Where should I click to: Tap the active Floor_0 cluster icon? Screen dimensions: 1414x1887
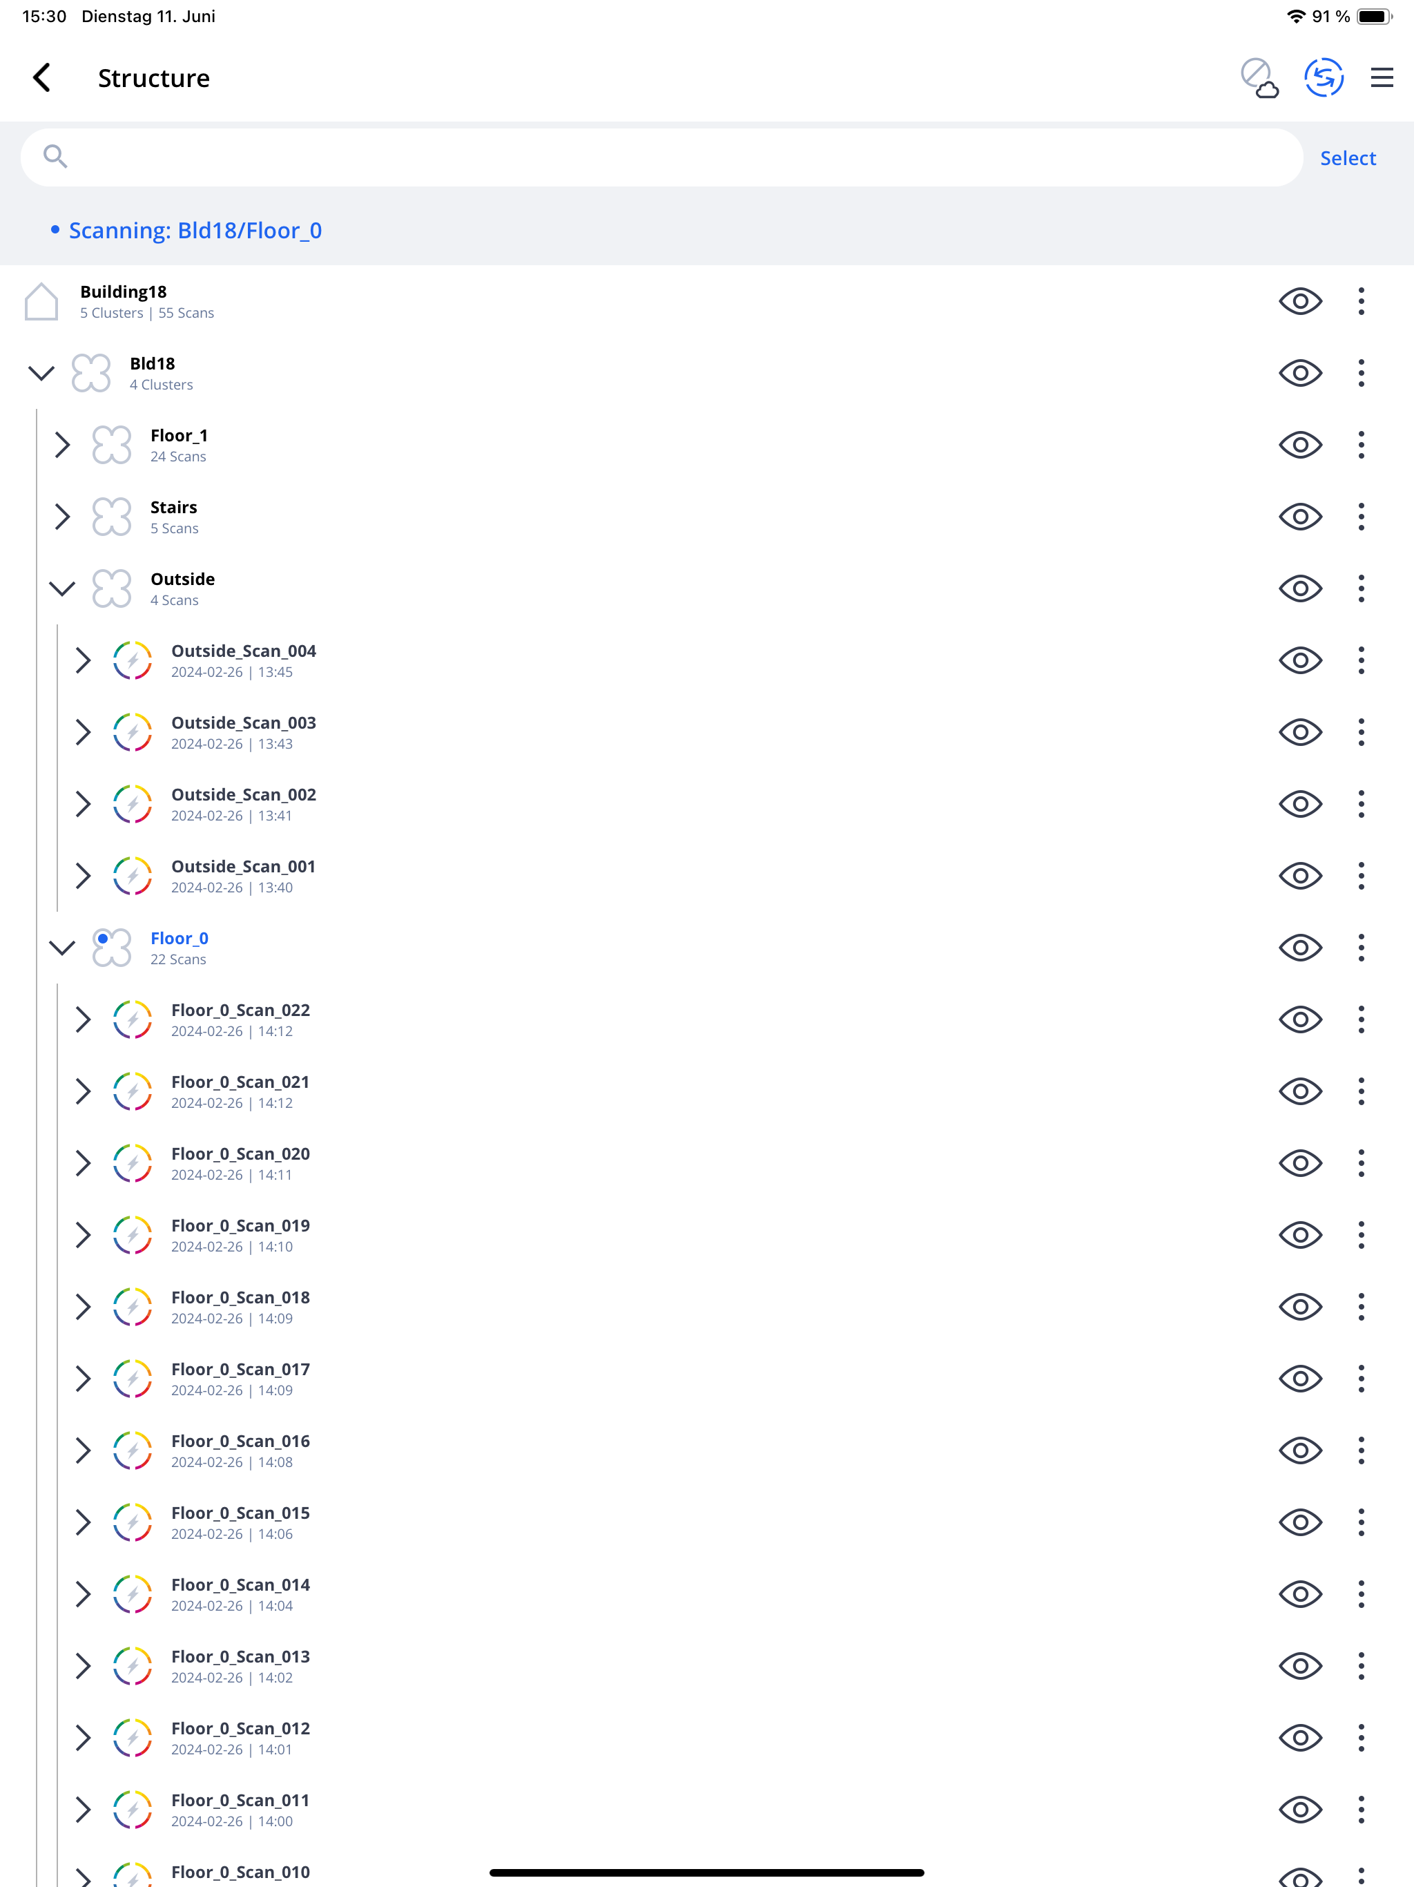click(x=112, y=948)
